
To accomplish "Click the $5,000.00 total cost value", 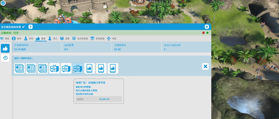I will (x=104, y=99).
